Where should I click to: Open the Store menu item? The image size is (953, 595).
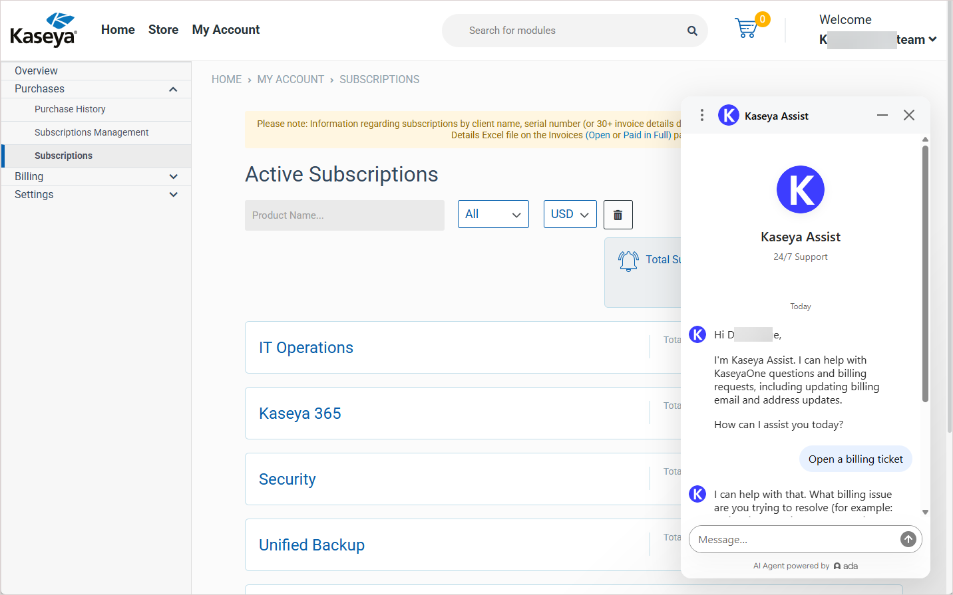[163, 30]
